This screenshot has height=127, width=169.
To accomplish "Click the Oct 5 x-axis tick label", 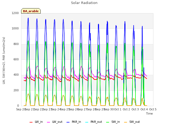I will [x=153, y=109].
